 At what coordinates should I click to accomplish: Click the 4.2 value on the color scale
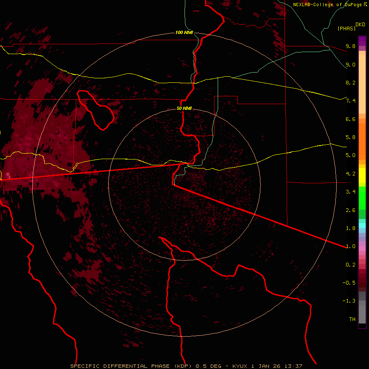click(x=351, y=174)
